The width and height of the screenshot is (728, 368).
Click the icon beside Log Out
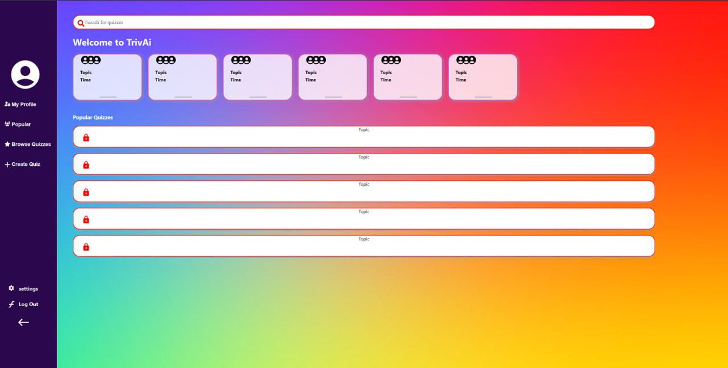pos(11,304)
